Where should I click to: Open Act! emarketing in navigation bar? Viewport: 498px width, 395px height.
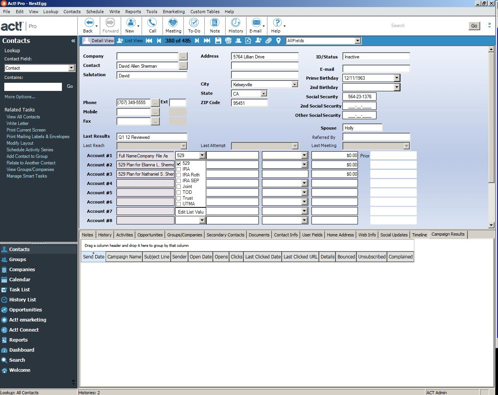27,320
